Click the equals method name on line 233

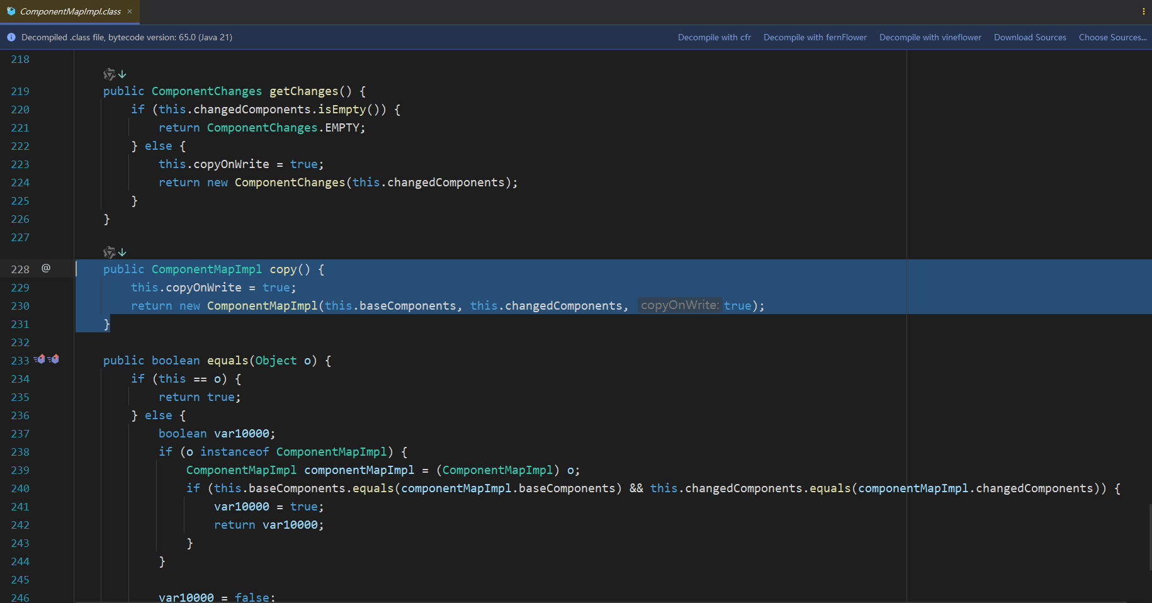227,361
